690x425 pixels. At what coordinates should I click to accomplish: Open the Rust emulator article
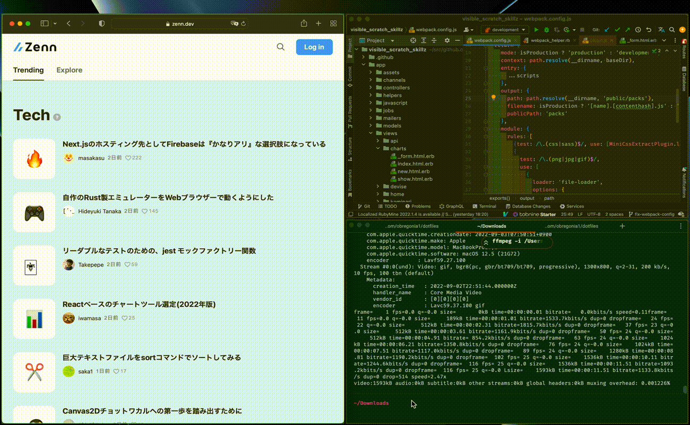coord(168,197)
